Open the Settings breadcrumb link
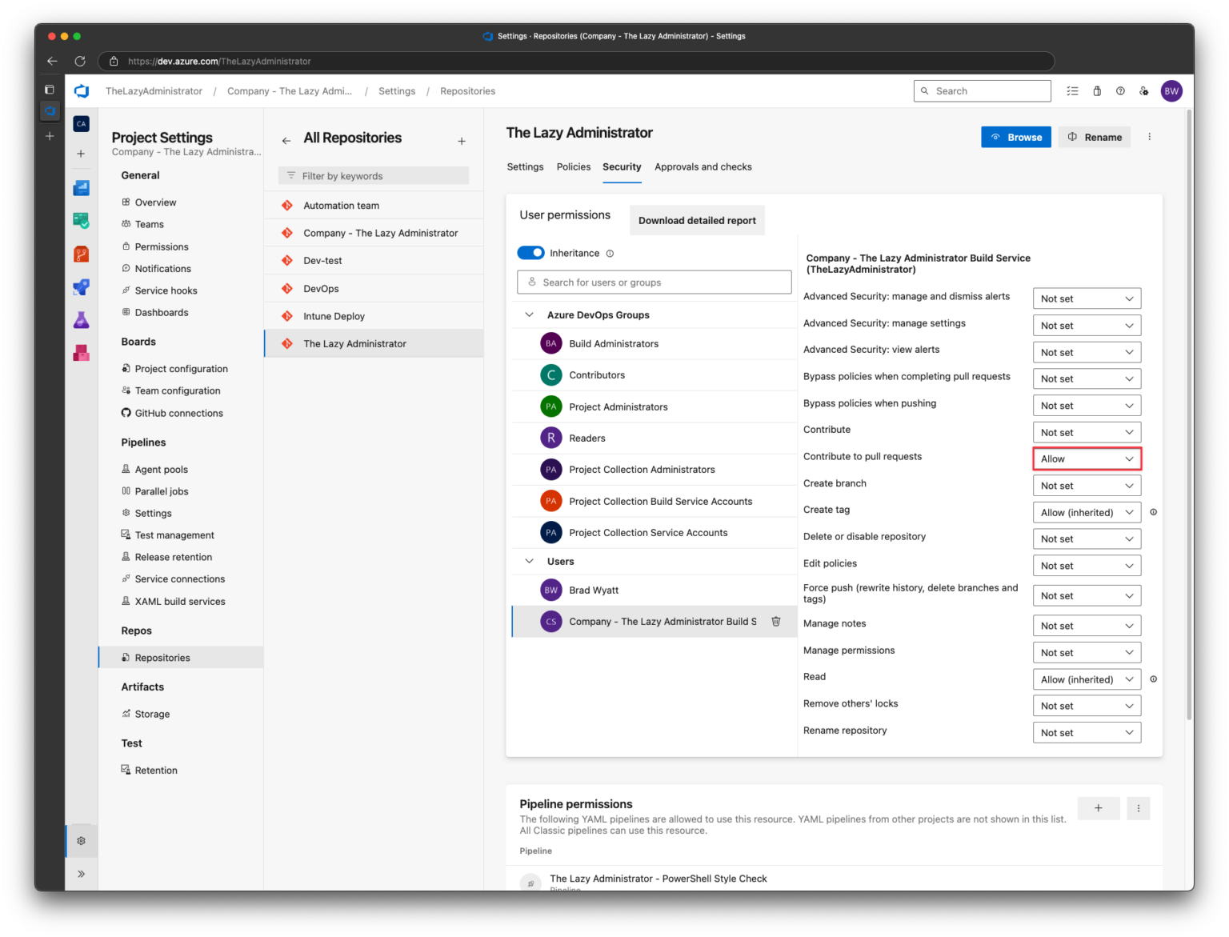1229x937 pixels. (x=397, y=91)
